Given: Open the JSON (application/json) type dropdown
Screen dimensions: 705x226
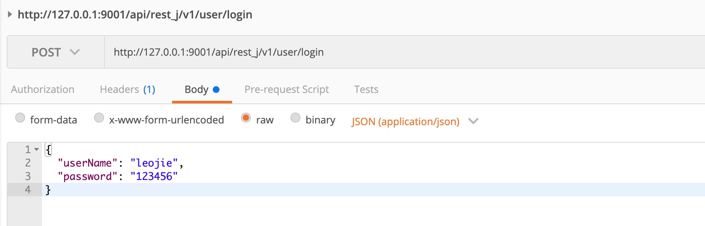Looking at the screenshot, I should (405, 121).
